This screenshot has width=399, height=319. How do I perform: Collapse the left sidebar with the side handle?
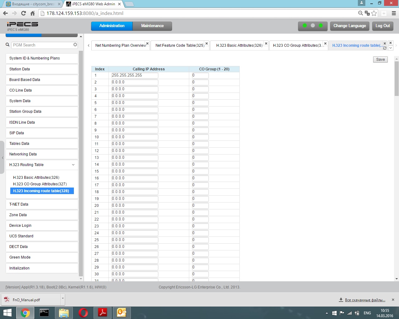(2, 158)
